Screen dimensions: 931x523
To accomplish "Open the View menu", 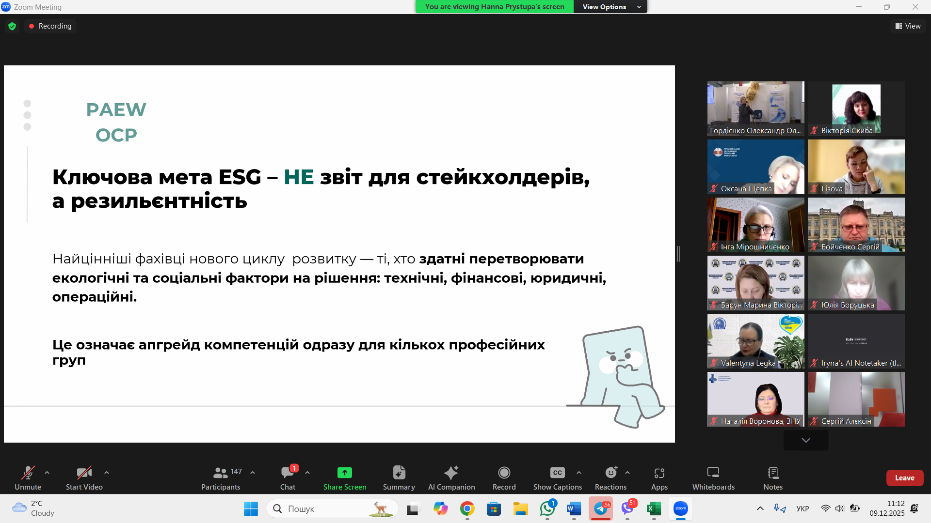I will point(908,26).
